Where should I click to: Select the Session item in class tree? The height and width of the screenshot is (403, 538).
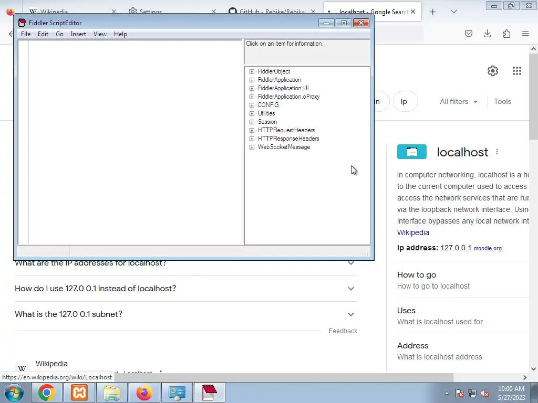[267, 122]
